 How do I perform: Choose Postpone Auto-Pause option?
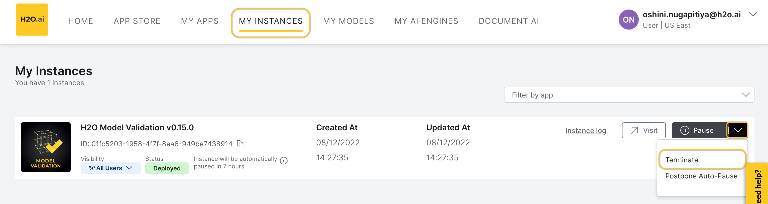(701, 176)
